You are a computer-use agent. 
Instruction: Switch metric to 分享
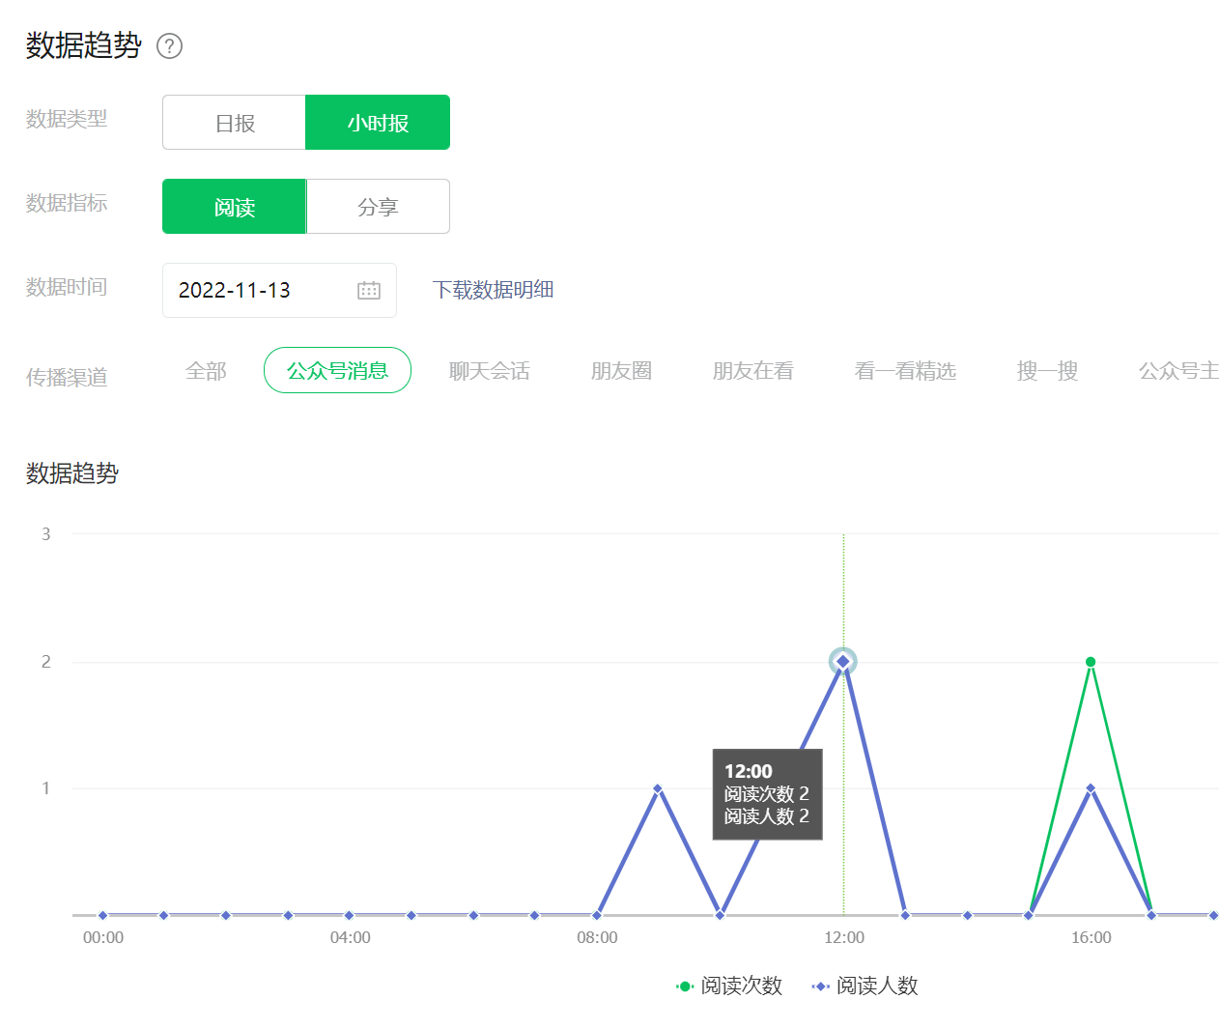pos(378,207)
